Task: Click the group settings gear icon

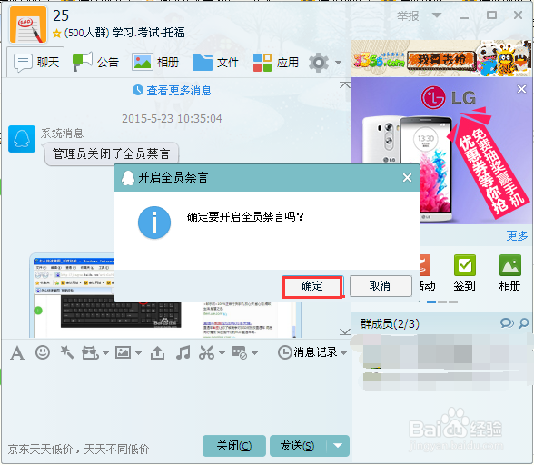Action: tap(319, 63)
